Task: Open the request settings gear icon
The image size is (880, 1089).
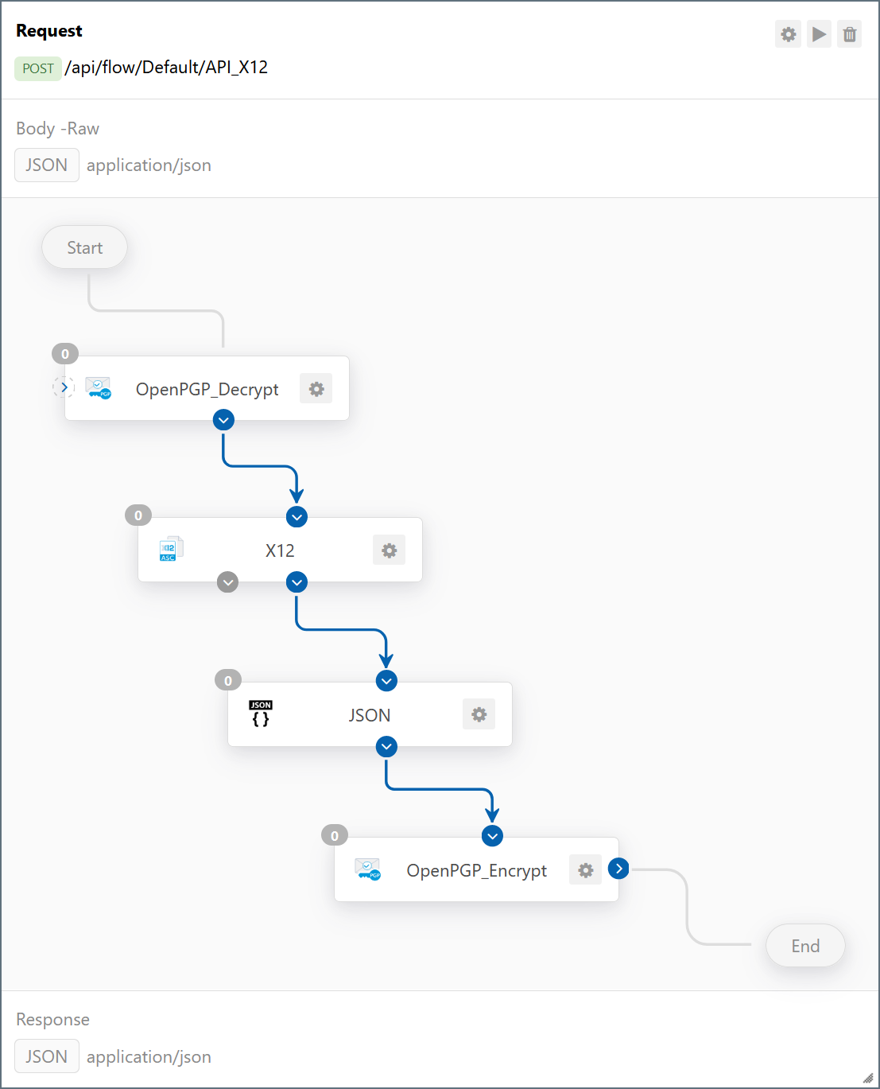Action: (788, 34)
